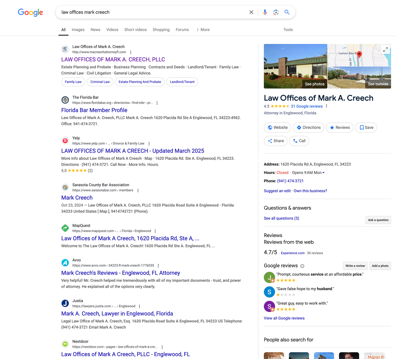The image size is (396, 359).
Task: Click the Avvo blue favicon
Action: pos(65,262)
